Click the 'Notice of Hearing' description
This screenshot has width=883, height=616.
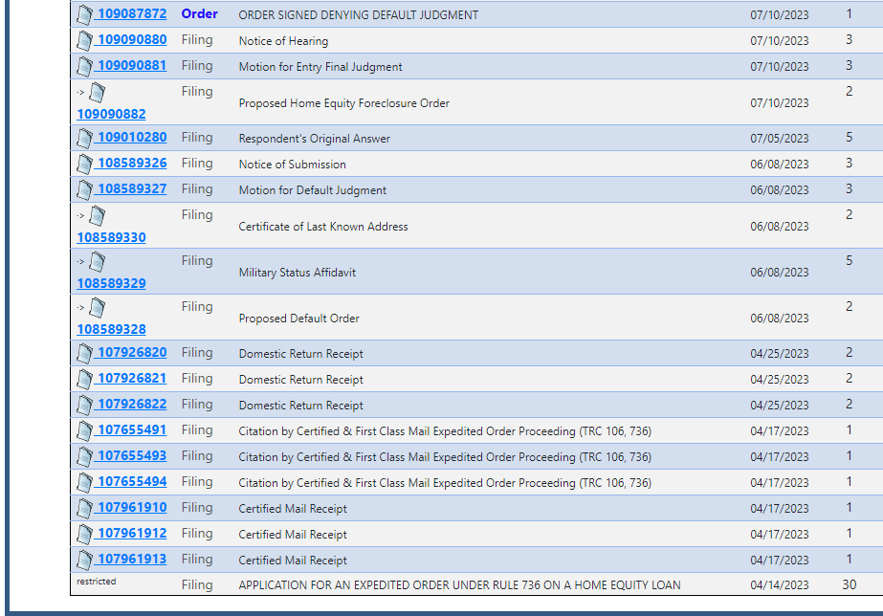[x=283, y=41]
